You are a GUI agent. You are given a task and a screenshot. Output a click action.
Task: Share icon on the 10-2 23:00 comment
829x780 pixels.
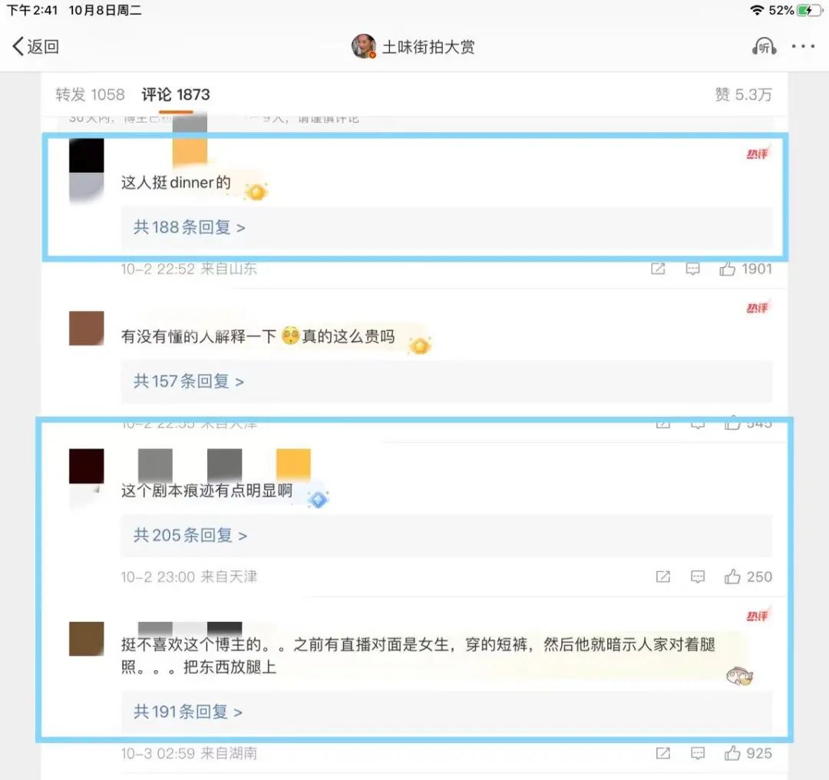[x=663, y=577]
